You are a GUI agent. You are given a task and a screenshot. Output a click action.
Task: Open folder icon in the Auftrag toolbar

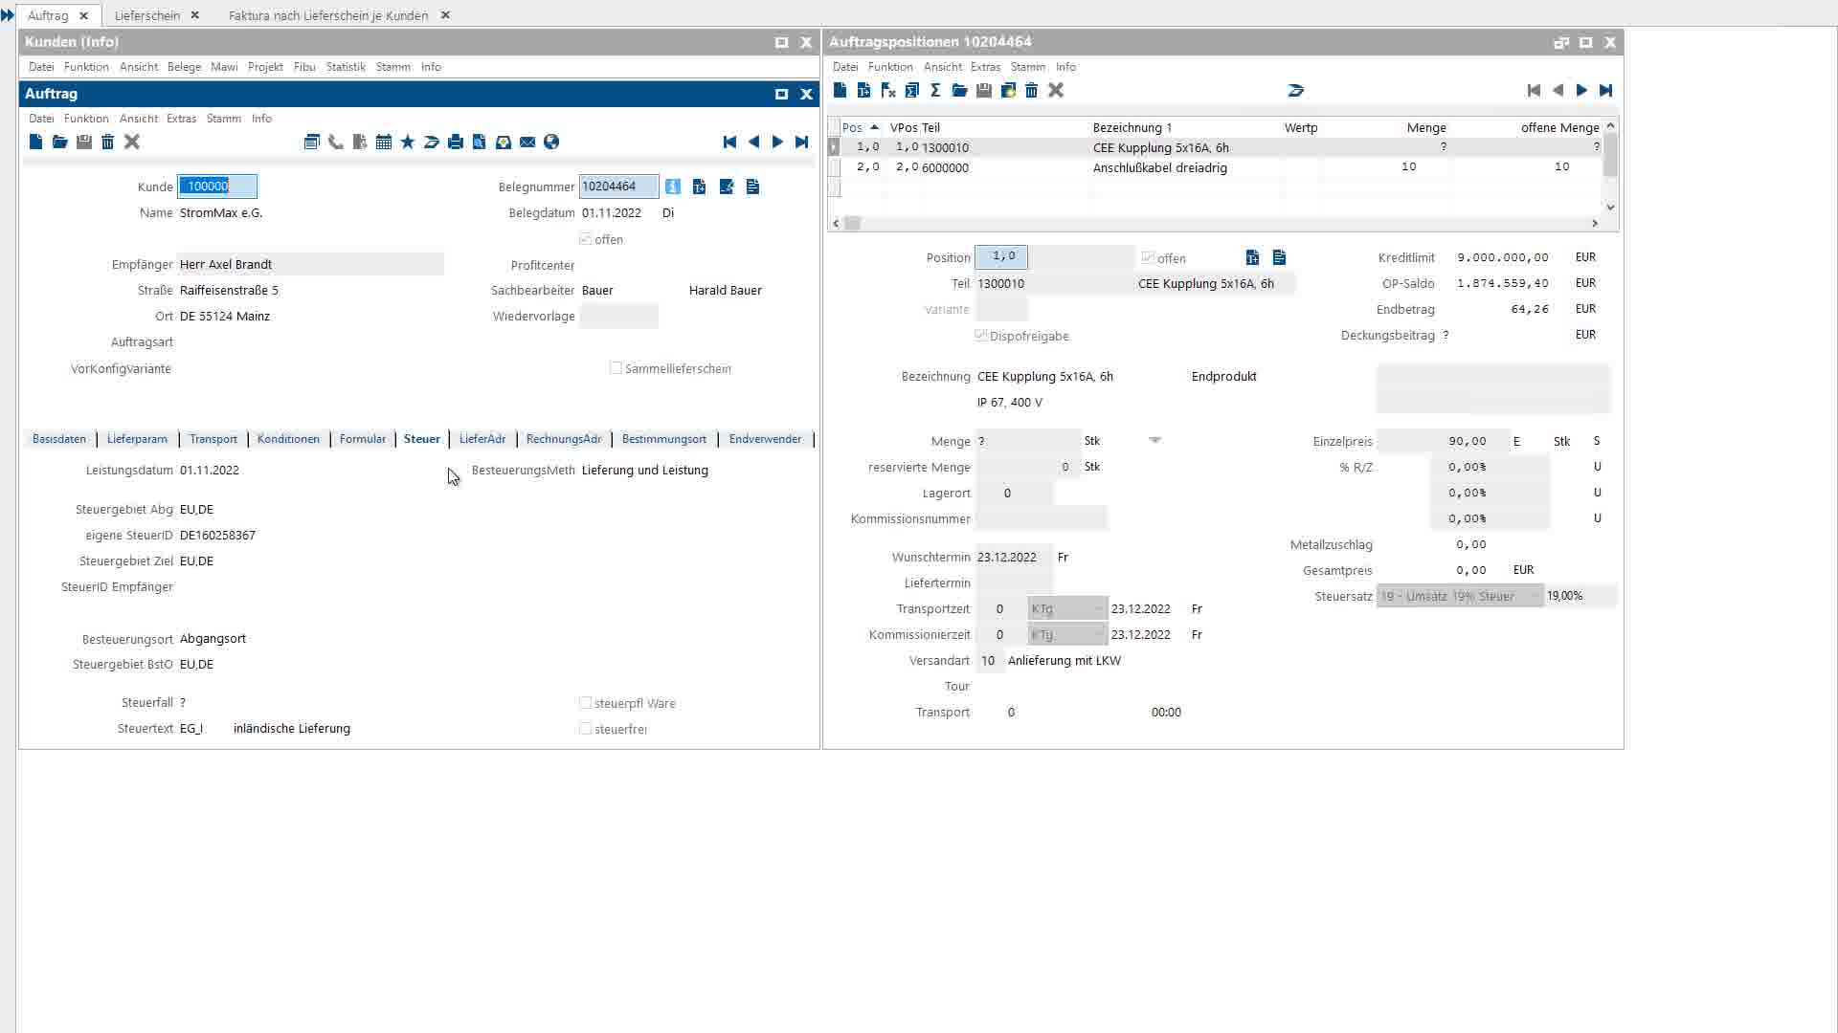tap(59, 142)
